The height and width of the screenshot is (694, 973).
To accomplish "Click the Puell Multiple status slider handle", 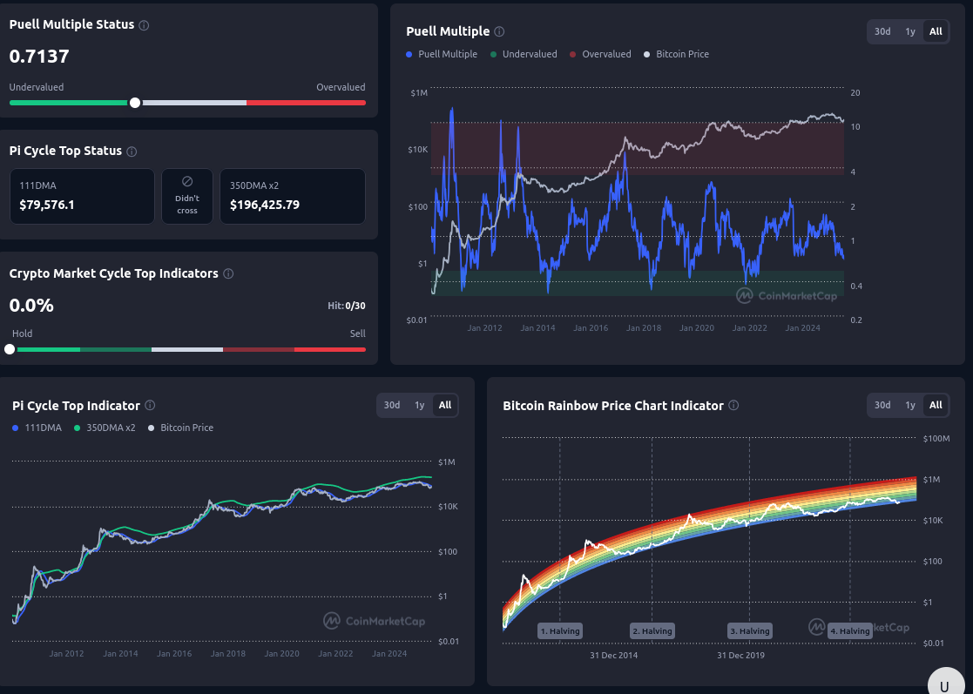I will click(135, 103).
